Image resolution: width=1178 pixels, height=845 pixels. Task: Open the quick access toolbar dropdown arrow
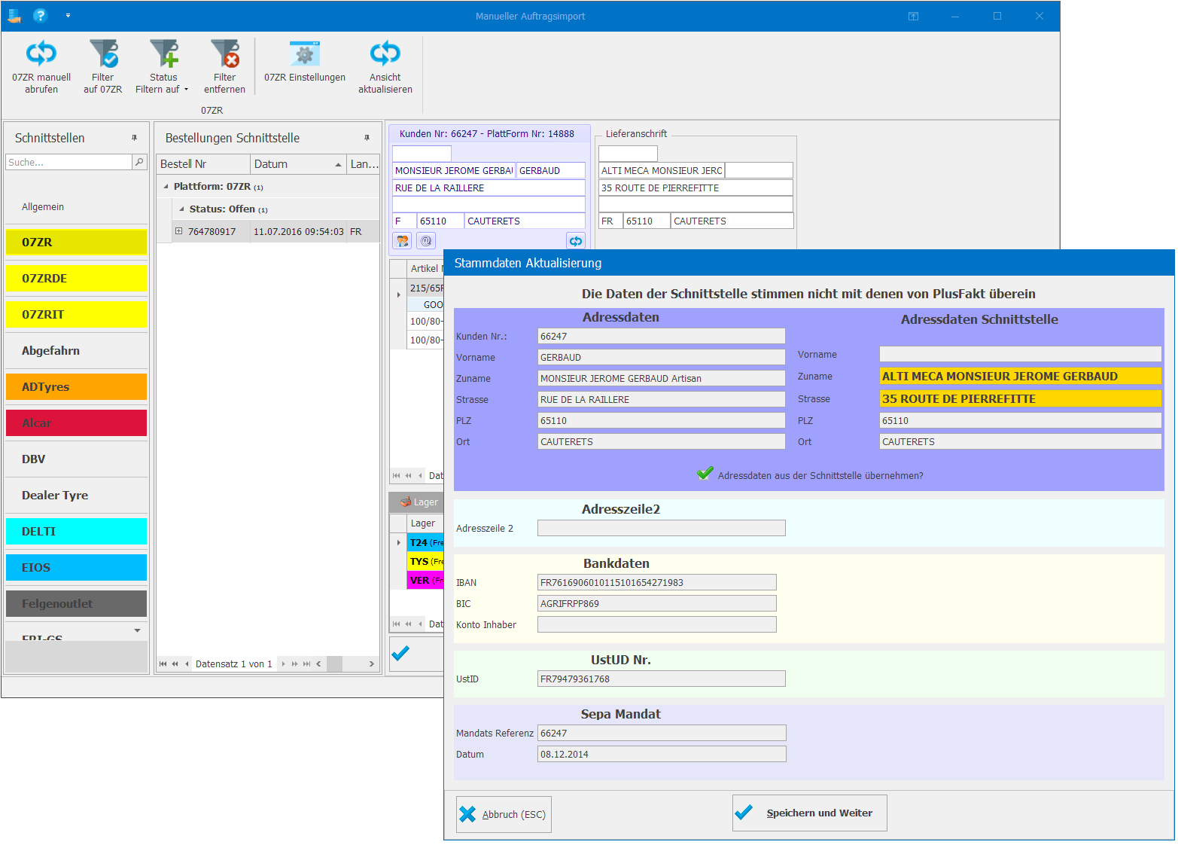(x=68, y=15)
